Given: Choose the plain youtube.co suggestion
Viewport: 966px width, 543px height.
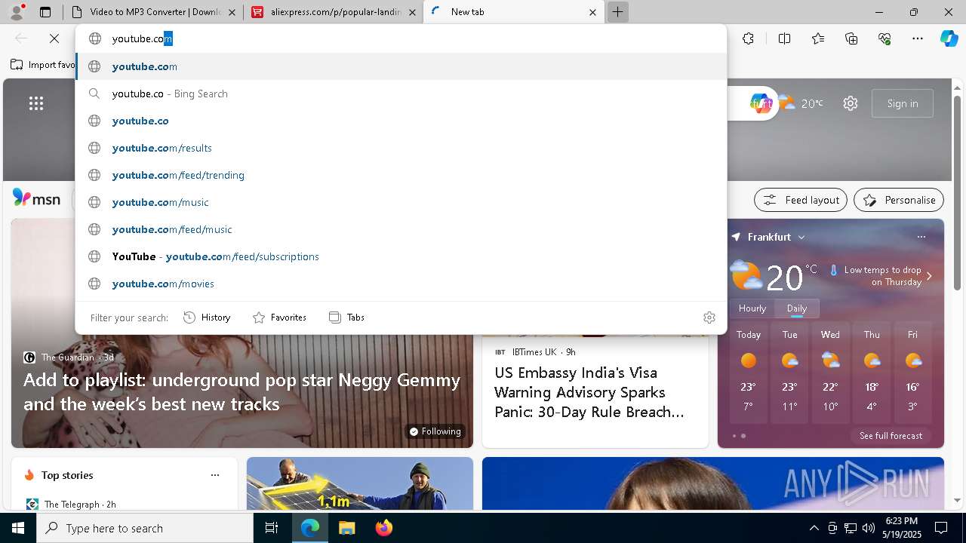Looking at the screenshot, I should [x=401, y=121].
